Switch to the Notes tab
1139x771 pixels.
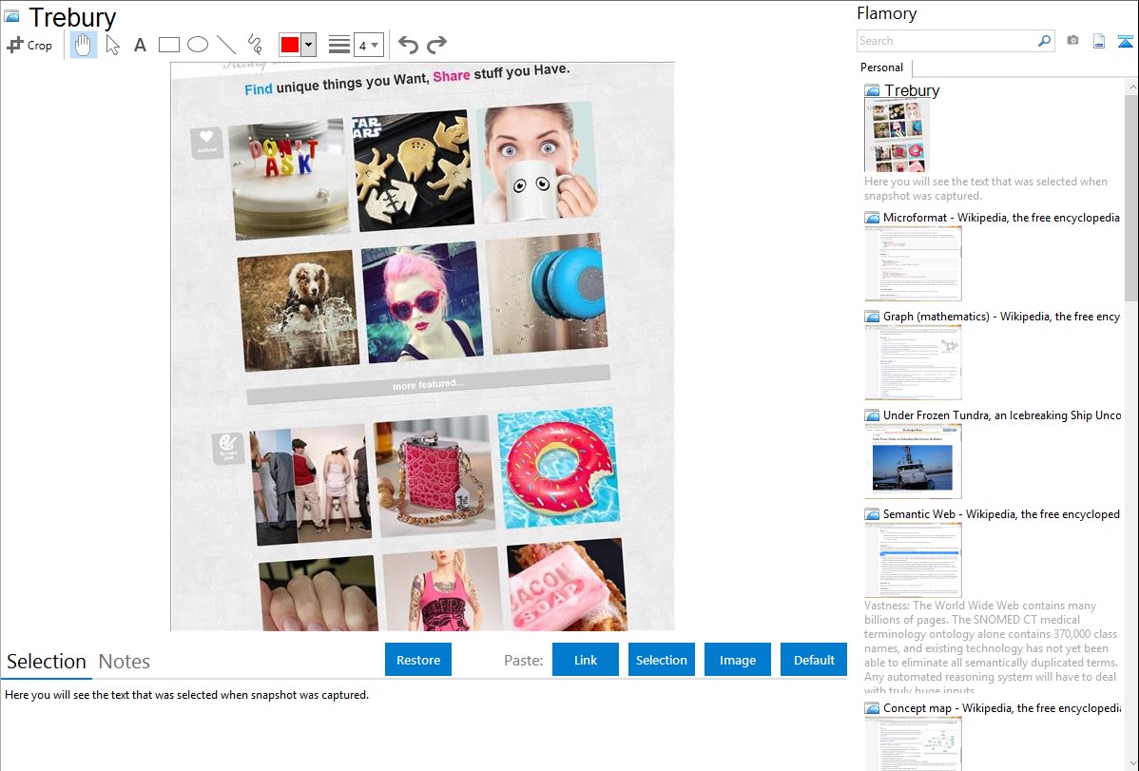point(125,662)
